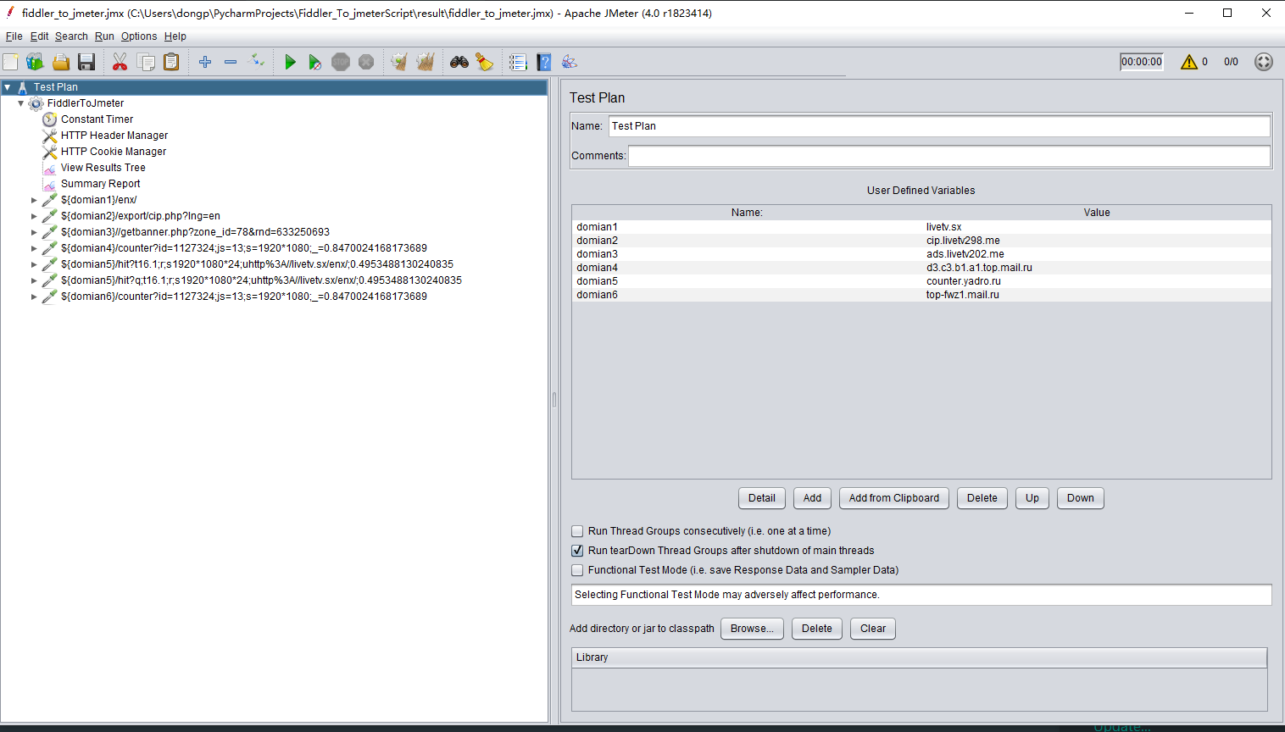The height and width of the screenshot is (732, 1285).
Task: Click the Copy icon in the toolbar
Action: pyautogui.click(x=146, y=62)
